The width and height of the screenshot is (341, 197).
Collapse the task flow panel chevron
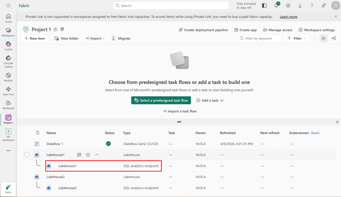click(337, 122)
